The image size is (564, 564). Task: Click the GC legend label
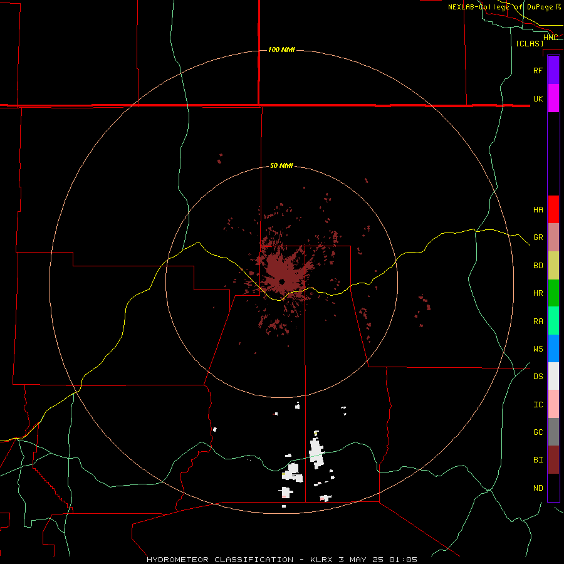point(538,432)
